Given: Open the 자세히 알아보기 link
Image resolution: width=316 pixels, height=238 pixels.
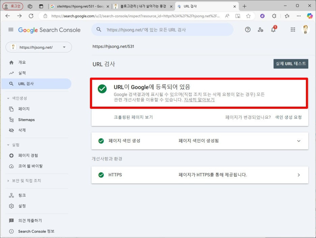Looking at the screenshot, I should pos(199,100).
